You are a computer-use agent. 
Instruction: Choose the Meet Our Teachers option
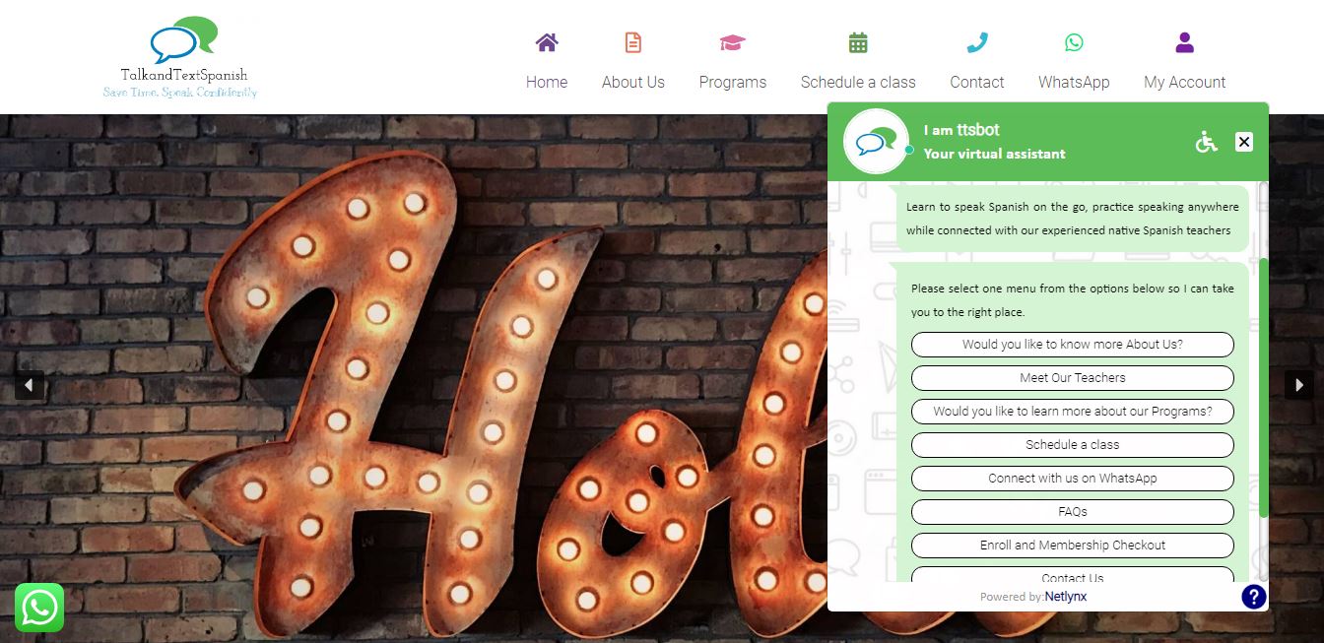[1073, 378]
